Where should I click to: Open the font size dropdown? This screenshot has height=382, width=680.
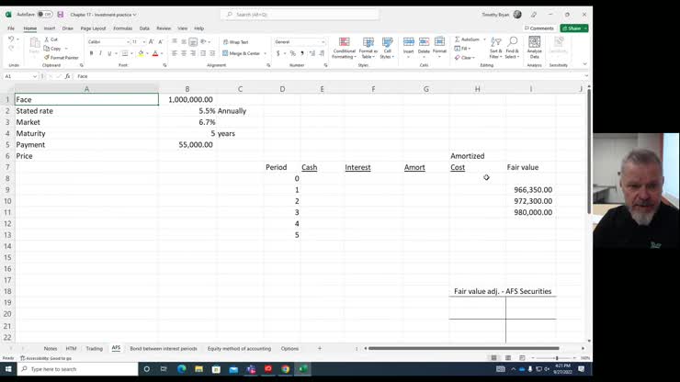click(144, 42)
